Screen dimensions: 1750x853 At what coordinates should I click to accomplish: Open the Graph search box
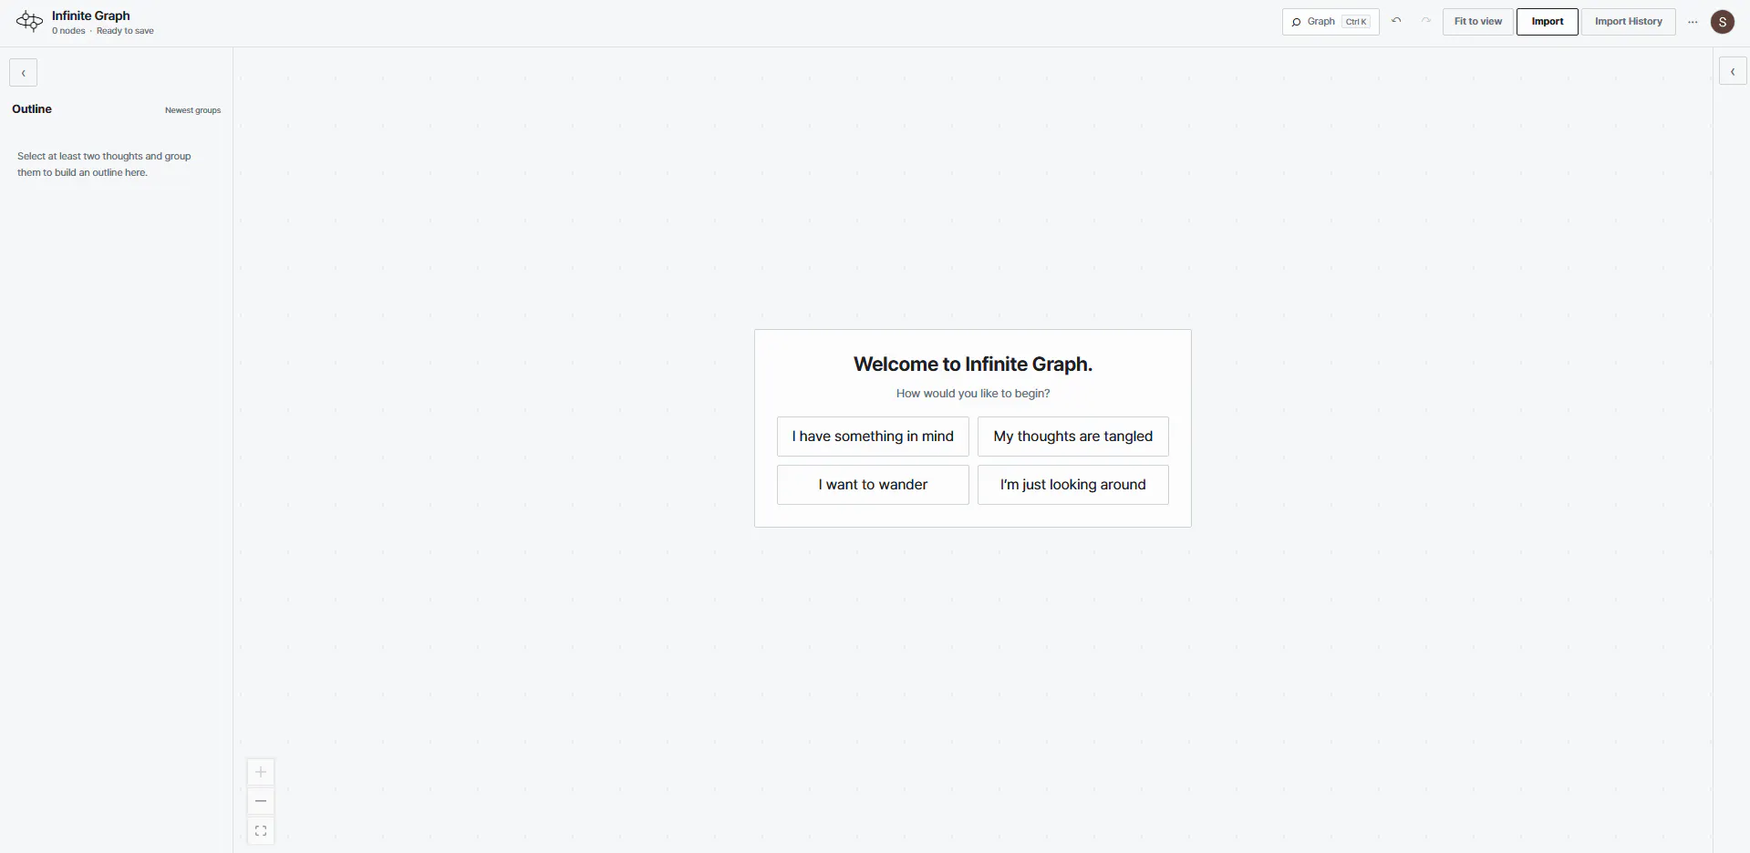tap(1331, 22)
